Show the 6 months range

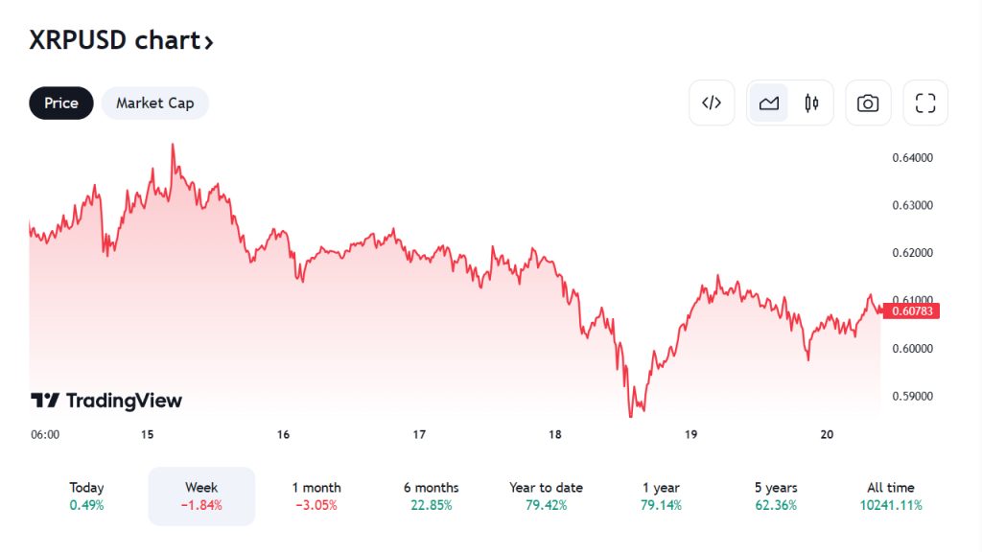tap(431, 495)
